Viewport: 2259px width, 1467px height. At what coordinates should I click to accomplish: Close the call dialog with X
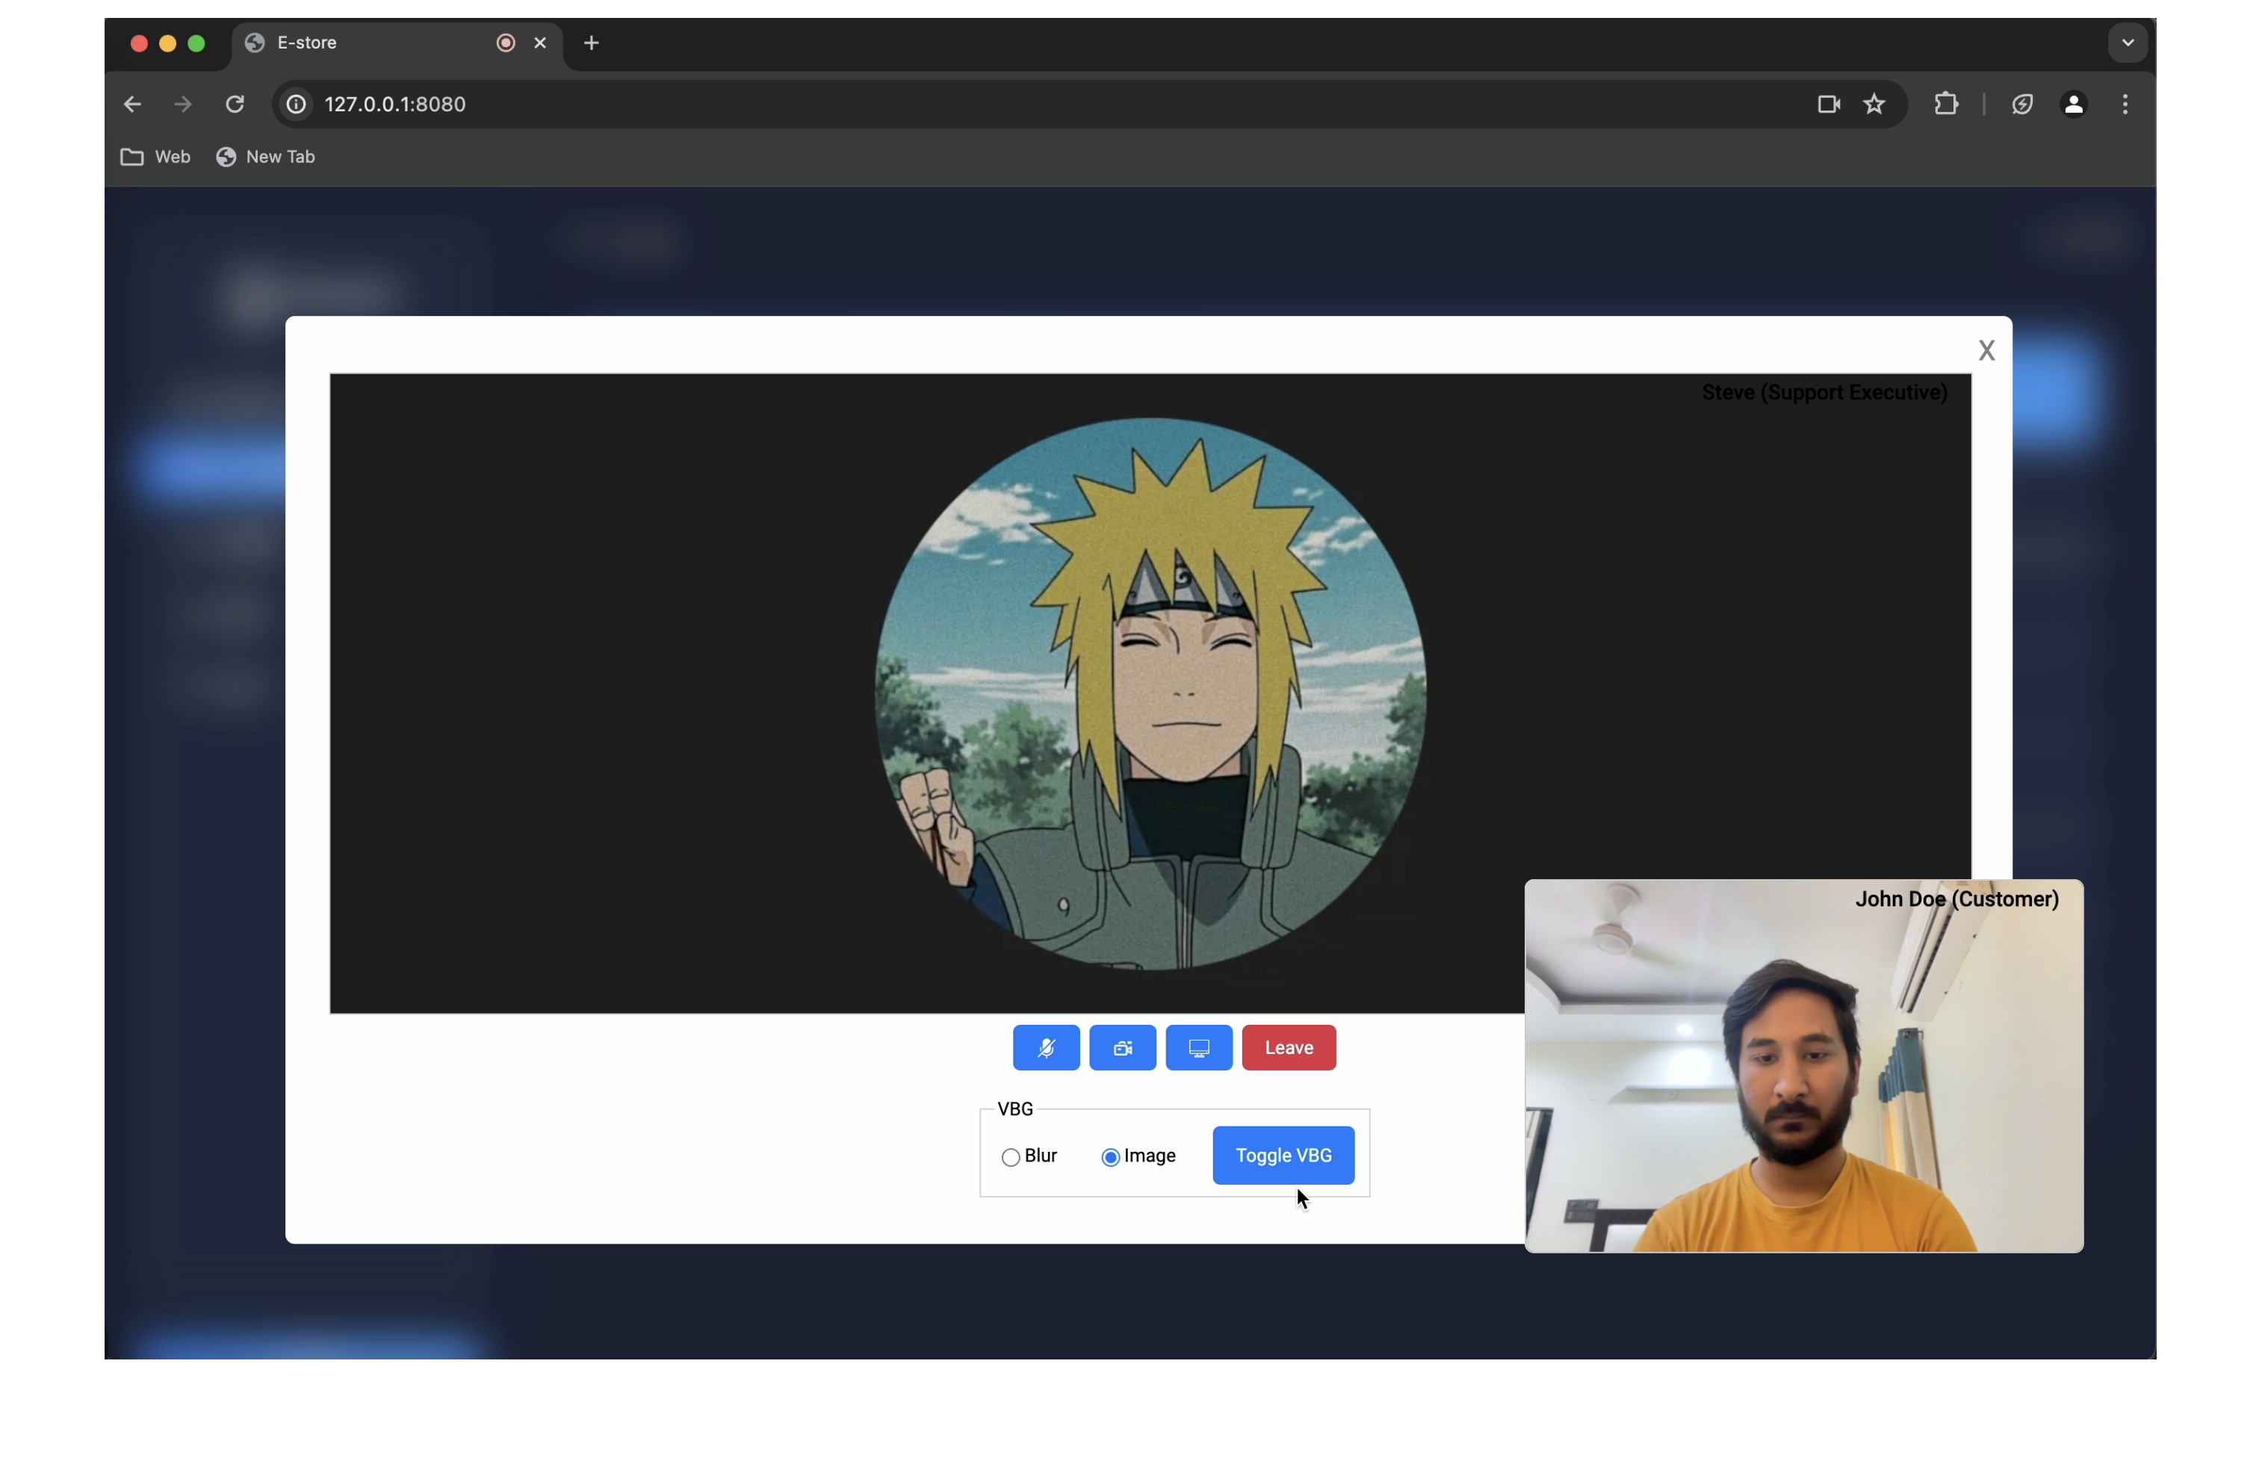(1986, 351)
